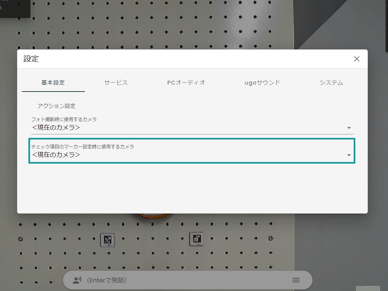Click the dark panel at top-left corner
The height and width of the screenshot is (291, 388).
[15, 9]
